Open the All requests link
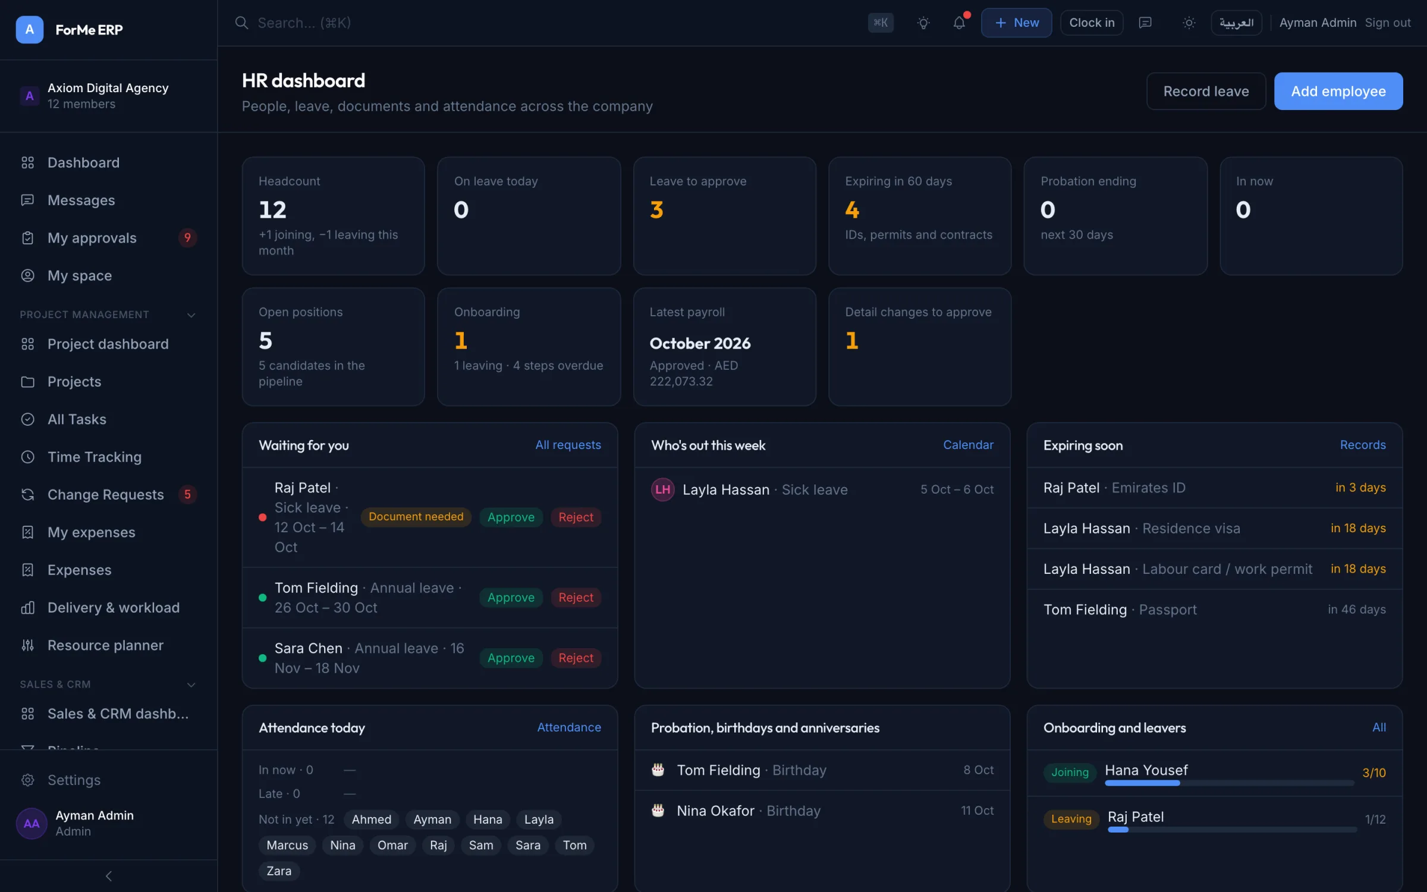 pyautogui.click(x=568, y=445)
